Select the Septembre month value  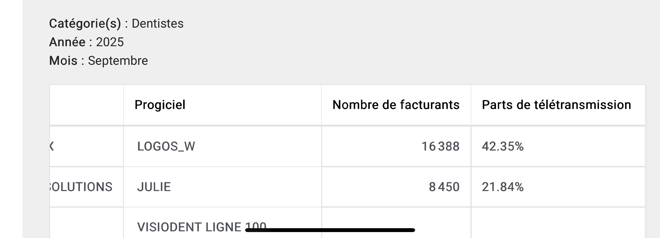pos(118,61)
